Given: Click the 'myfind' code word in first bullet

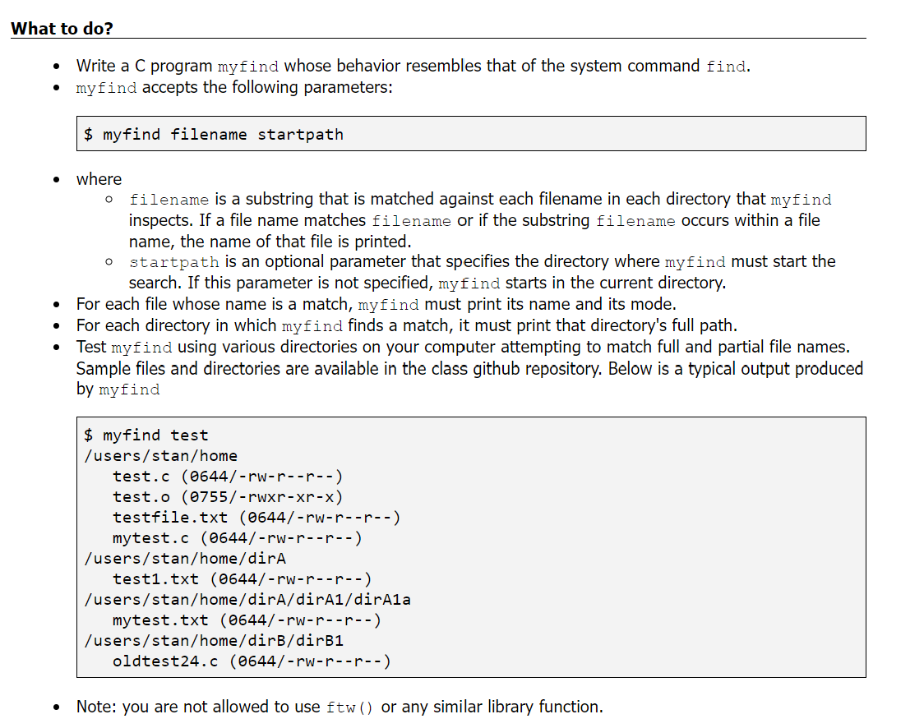Looking at the screenshot, I should [247, 67].
